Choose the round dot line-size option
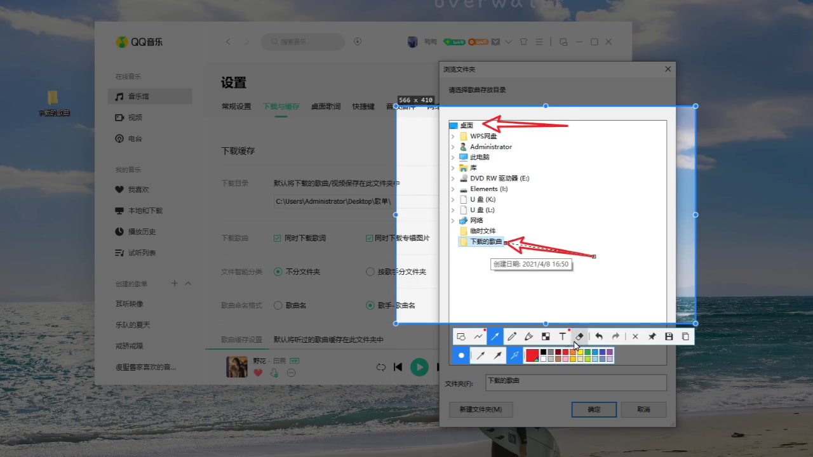The image size is (813, 457). (x=462, y=355)
